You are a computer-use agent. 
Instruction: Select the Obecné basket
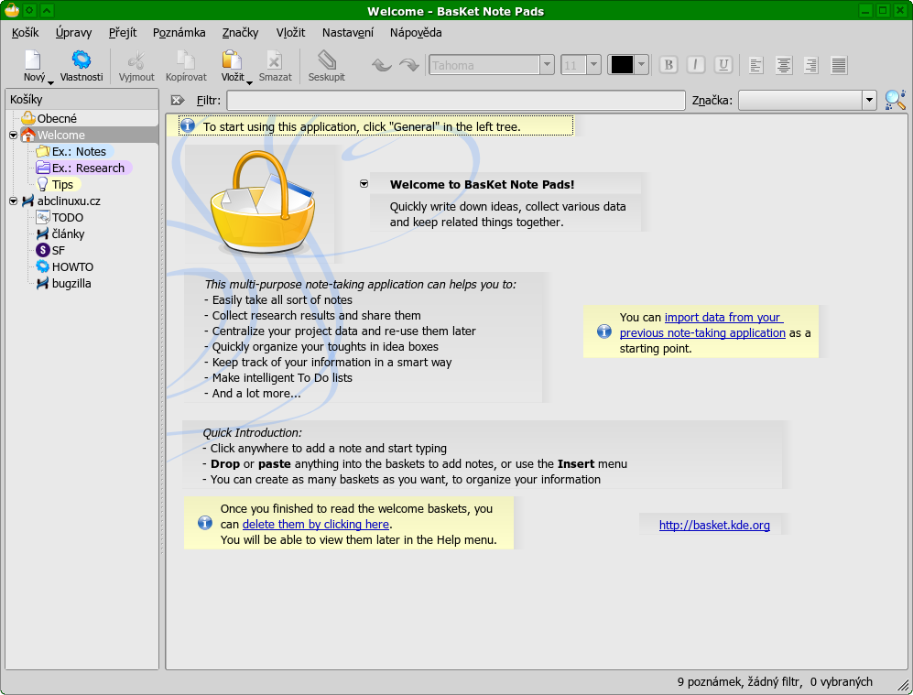57,119
